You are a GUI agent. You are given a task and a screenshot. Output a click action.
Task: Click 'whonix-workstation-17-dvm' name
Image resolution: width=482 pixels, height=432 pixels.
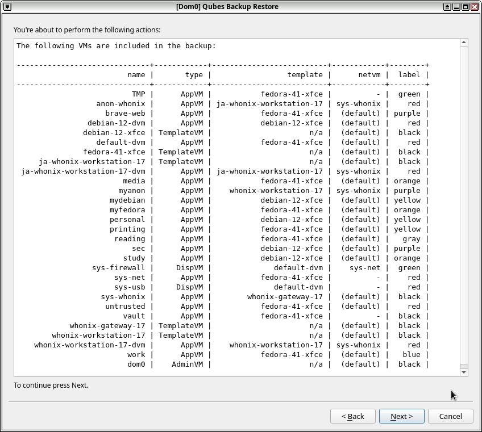(x=89, y=345)
